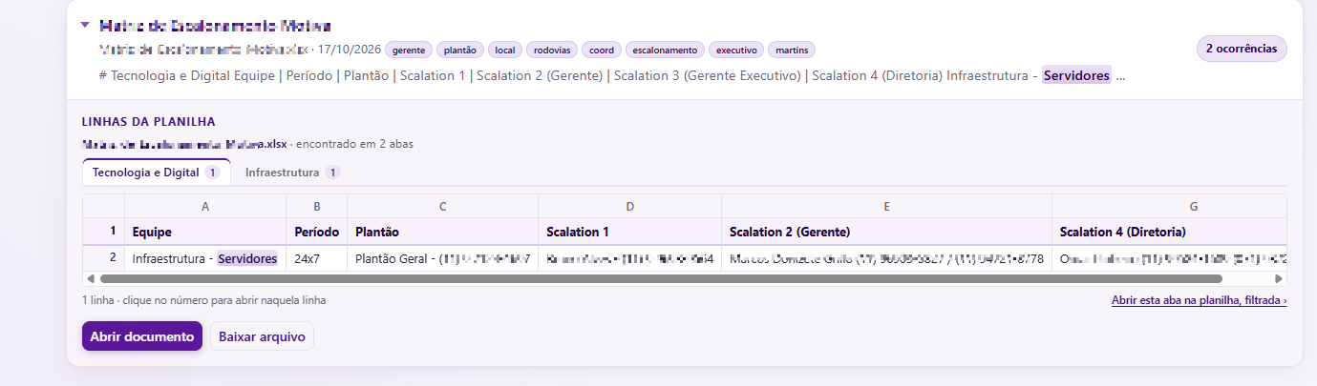This screenshot has height=386, width=1317.
Task: Click the "plantão" tag chip
Action: (x=460, y=50)
